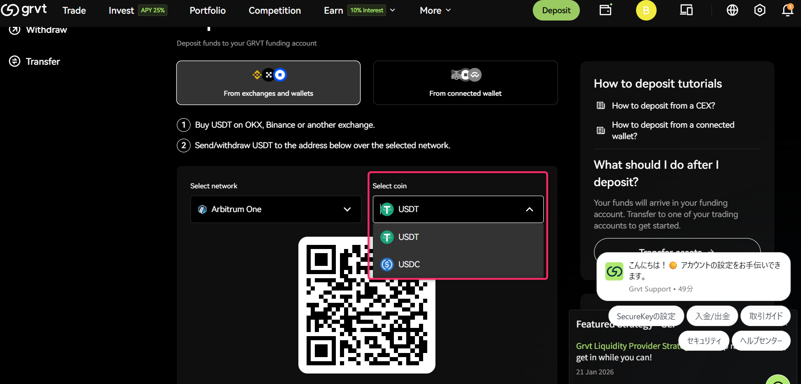Select From exchanges and wallets tab
Viewport: 801px width, 384px height.
[268, 83]
